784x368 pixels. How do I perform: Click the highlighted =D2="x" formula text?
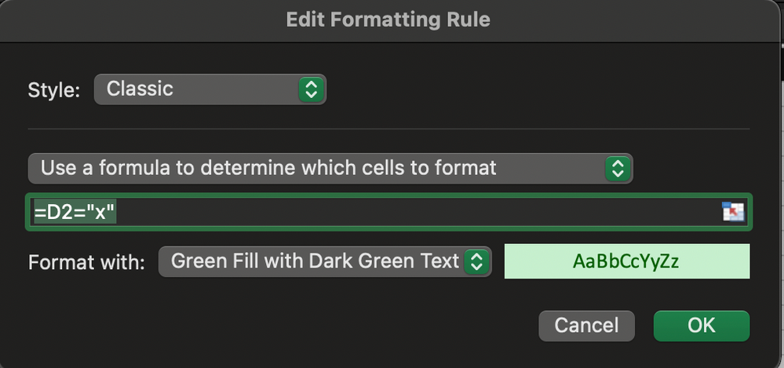(75, 212)
